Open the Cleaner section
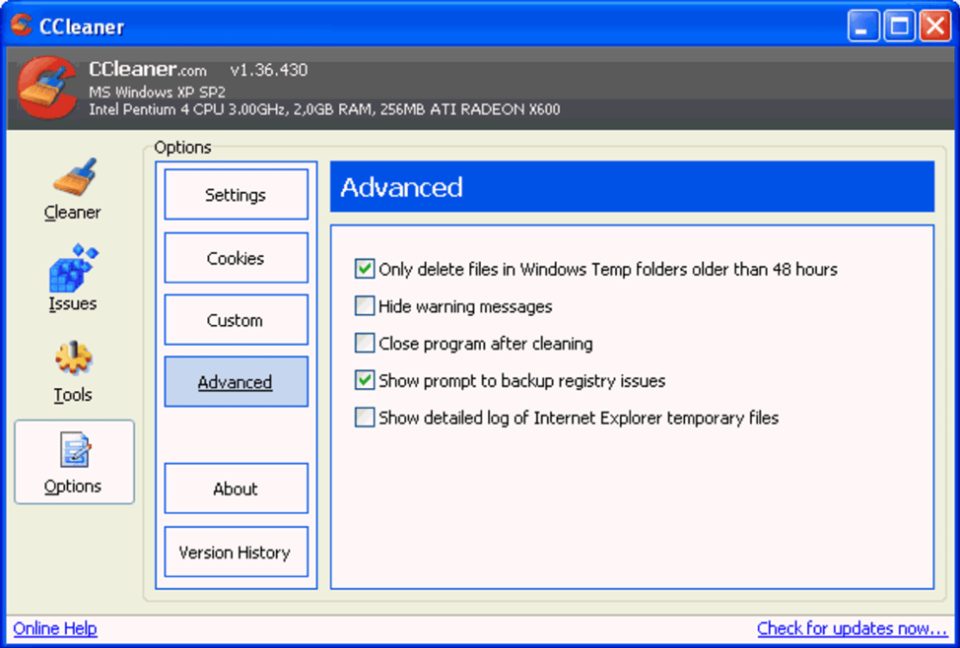The width and height of the screenshot is (960, 648). [x=73, y=189]
